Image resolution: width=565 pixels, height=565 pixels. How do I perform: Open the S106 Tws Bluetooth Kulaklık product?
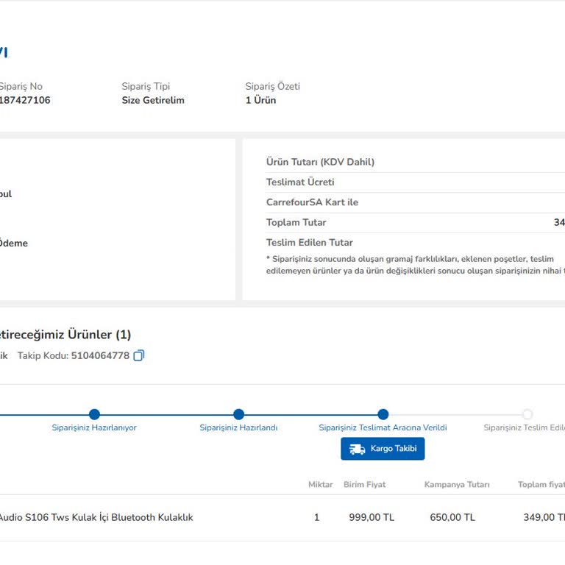96,517
